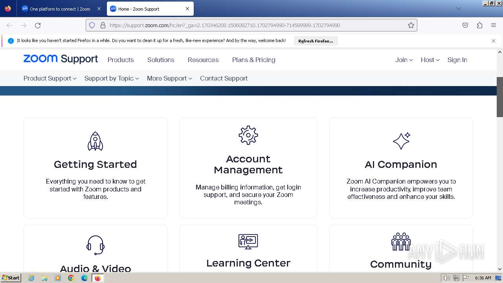Open the Community heading link
The image size is (503, 283).
(401, 264)
